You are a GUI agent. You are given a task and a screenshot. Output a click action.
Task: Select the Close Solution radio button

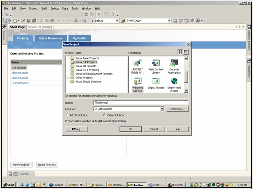pos(105,115)
